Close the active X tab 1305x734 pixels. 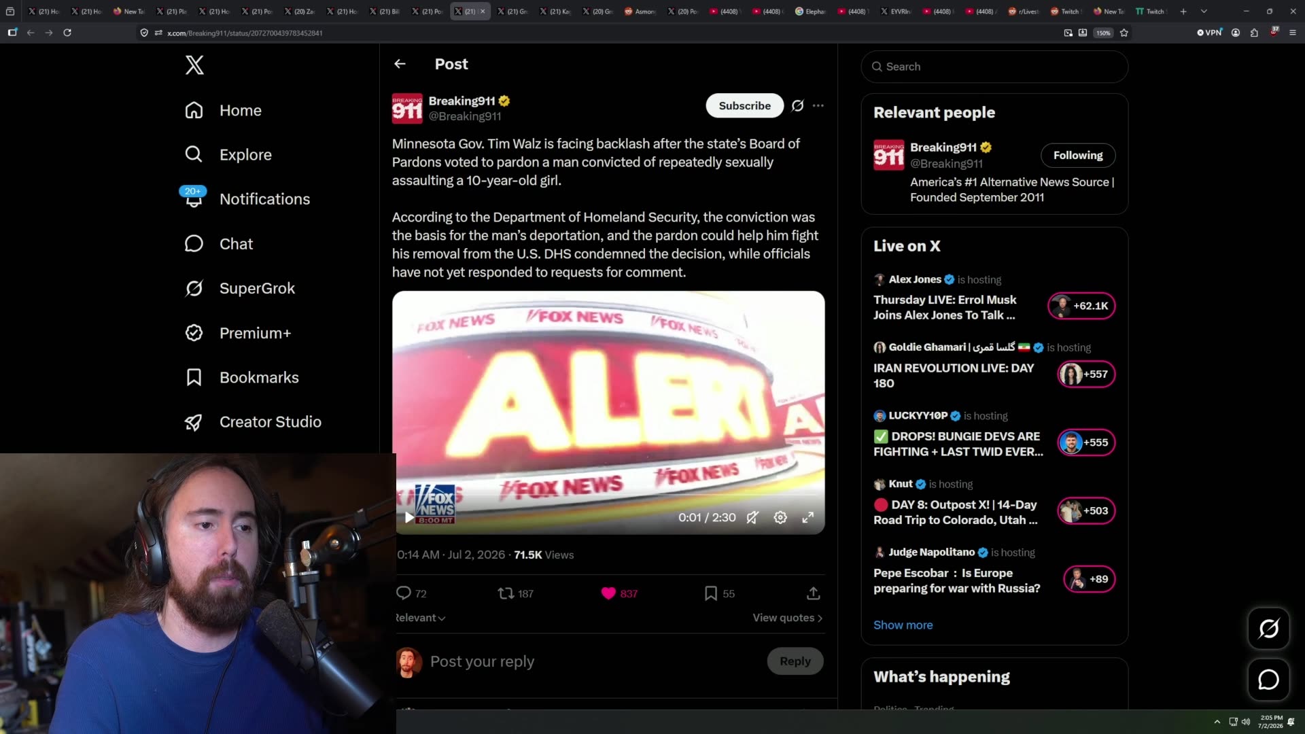click(x=483, y=12)
